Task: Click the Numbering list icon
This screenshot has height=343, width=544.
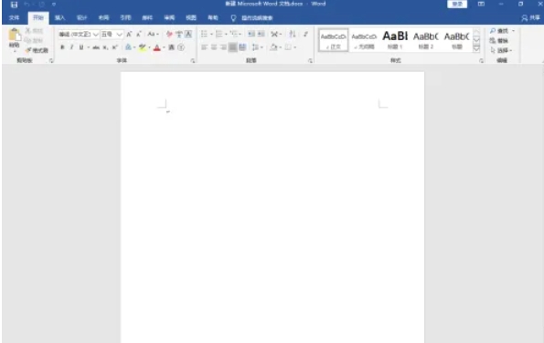Action: click(x=219, y=34)
